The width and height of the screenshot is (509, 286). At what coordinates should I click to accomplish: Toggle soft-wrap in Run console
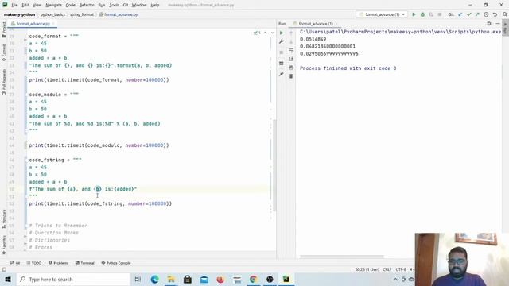[291, 51]
